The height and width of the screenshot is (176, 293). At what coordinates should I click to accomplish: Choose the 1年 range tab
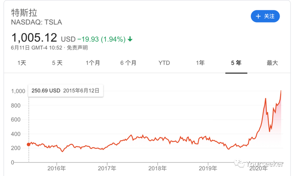pos(200,63)
